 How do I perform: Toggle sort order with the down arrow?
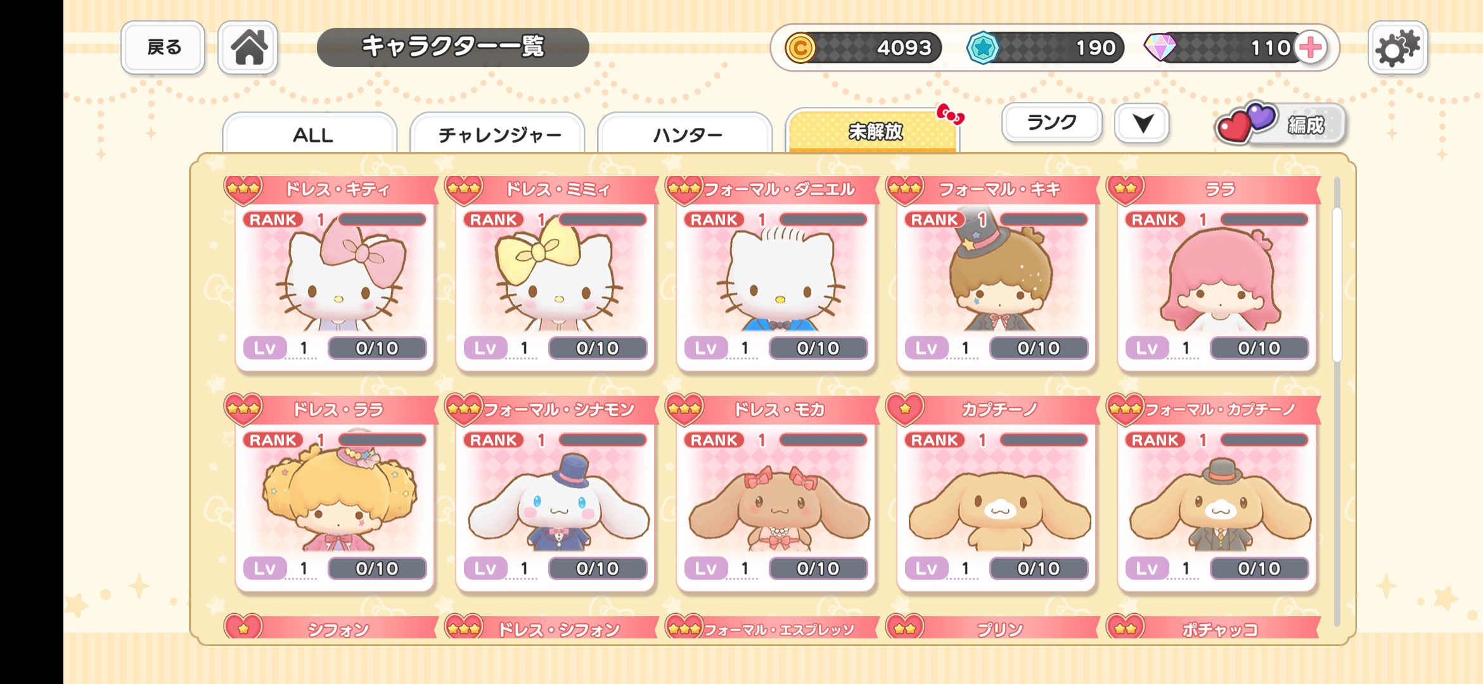coord(1142,123)
